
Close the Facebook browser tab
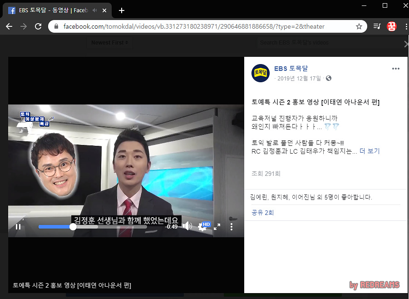104,10
